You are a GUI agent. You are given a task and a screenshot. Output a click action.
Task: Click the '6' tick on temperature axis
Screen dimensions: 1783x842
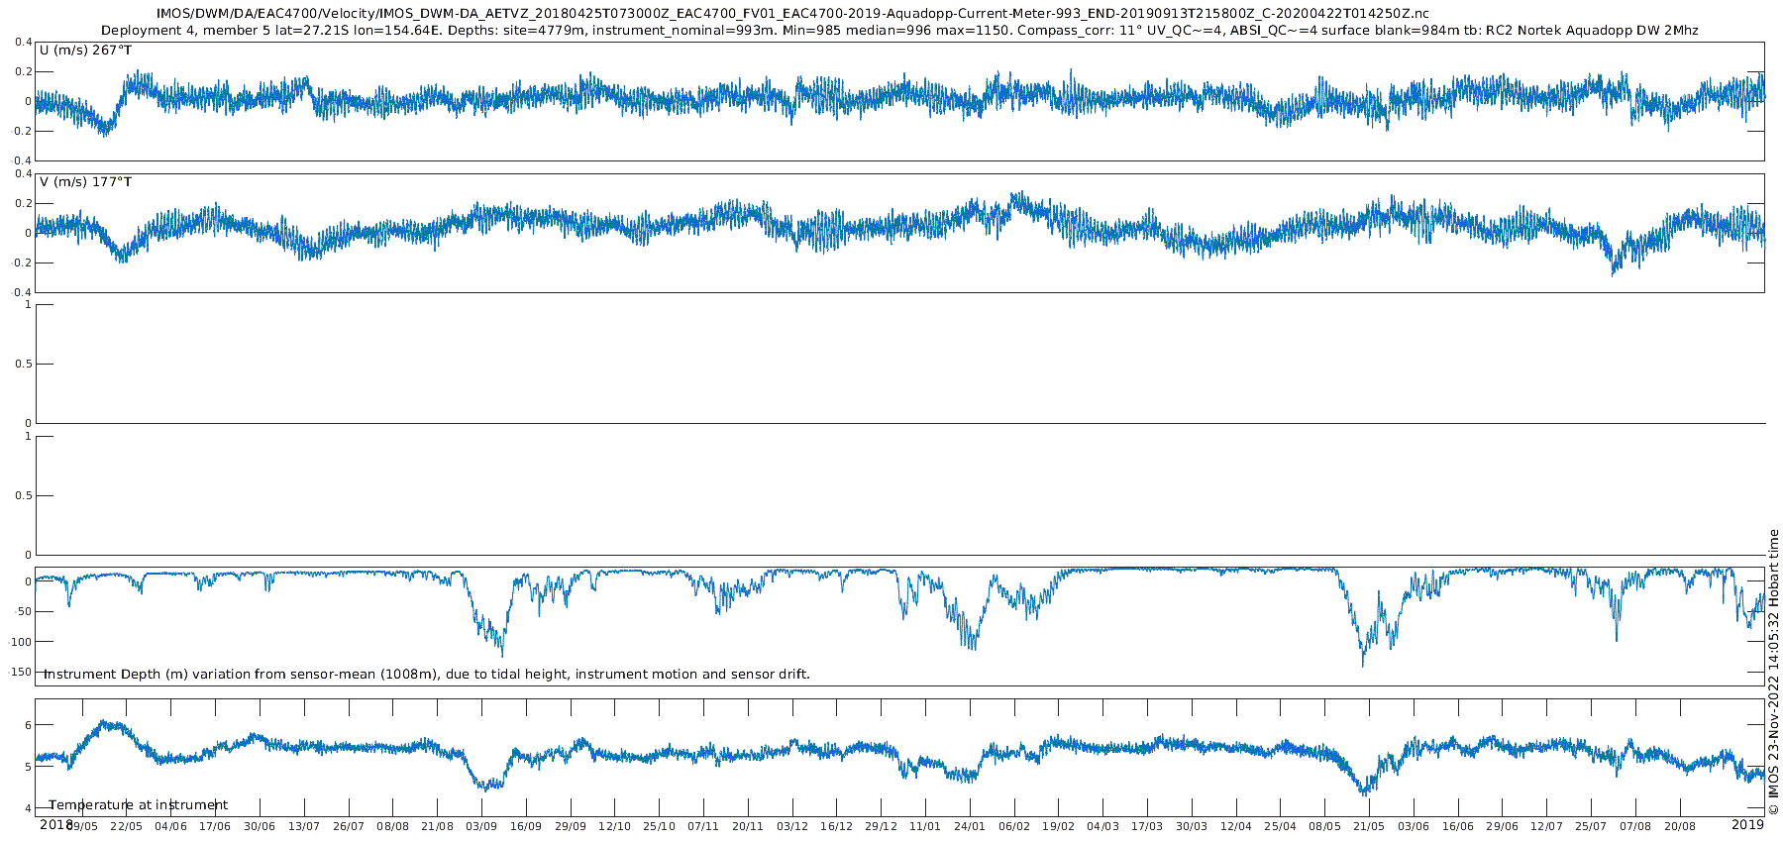coord(28,725)
